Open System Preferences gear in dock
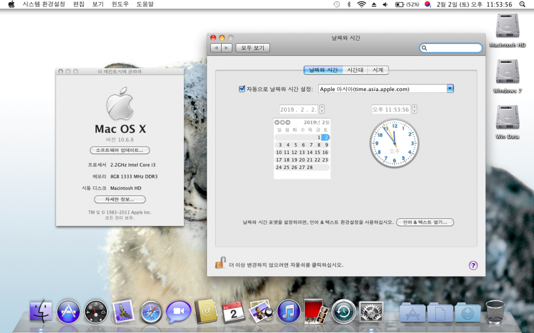534x333 pixels. [371, 312]
